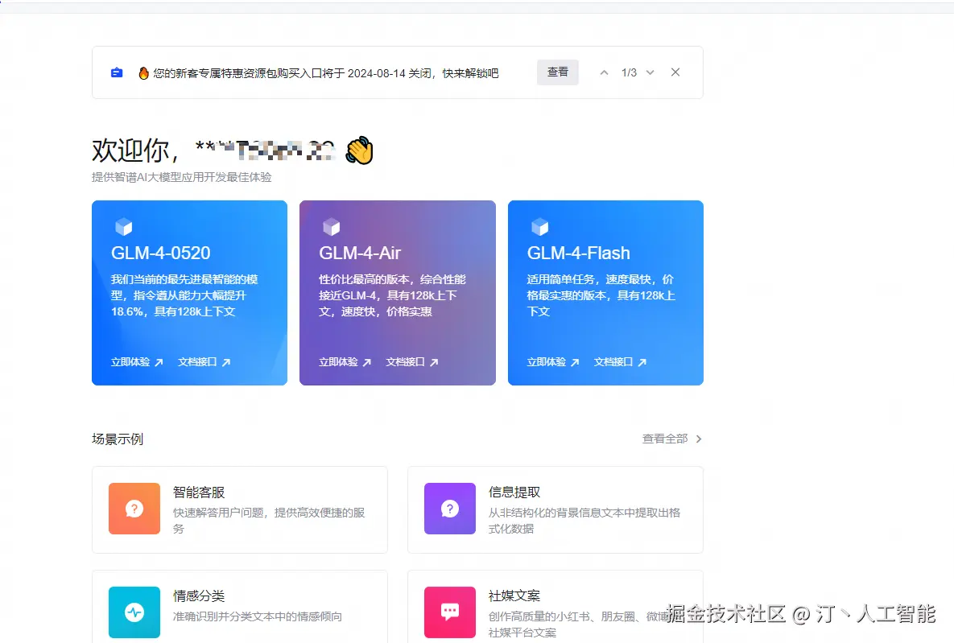Click arrow icon beside GLM-4-0520 立即体验

(x=159, y=363)
